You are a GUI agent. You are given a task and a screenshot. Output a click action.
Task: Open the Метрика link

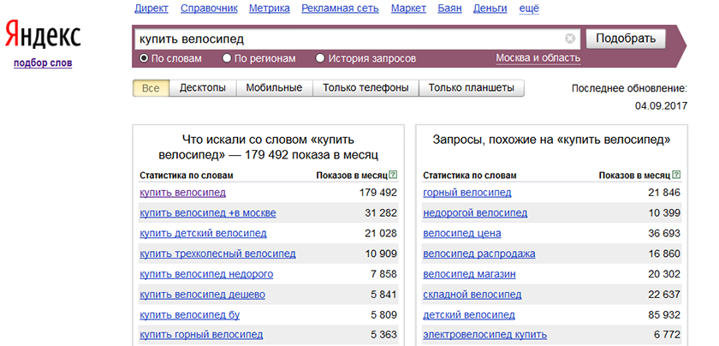pos(270,9)
